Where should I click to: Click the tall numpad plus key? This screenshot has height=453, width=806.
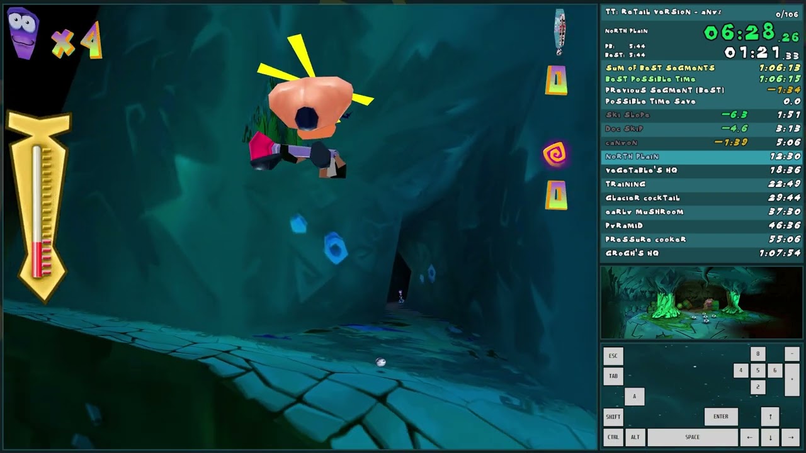792,379
